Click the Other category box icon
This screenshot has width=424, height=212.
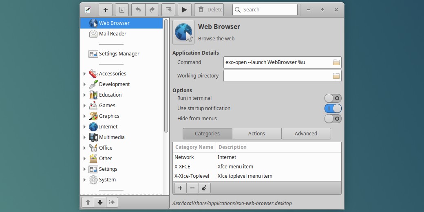[93, 159]
